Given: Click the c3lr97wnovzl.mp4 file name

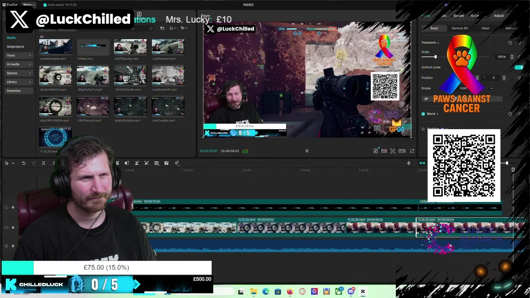Looking at the screenshot, I should (91, 120).
